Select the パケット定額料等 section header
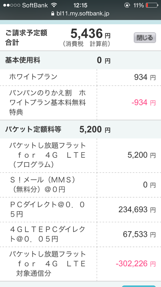Screen dimensions: 161x287 [x=80, y=130]
